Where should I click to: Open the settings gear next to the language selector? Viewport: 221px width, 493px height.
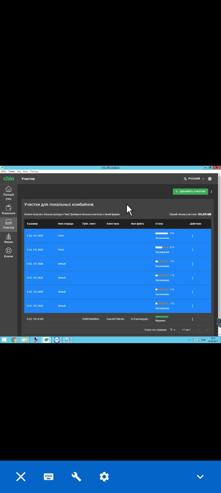coord(210,179)
